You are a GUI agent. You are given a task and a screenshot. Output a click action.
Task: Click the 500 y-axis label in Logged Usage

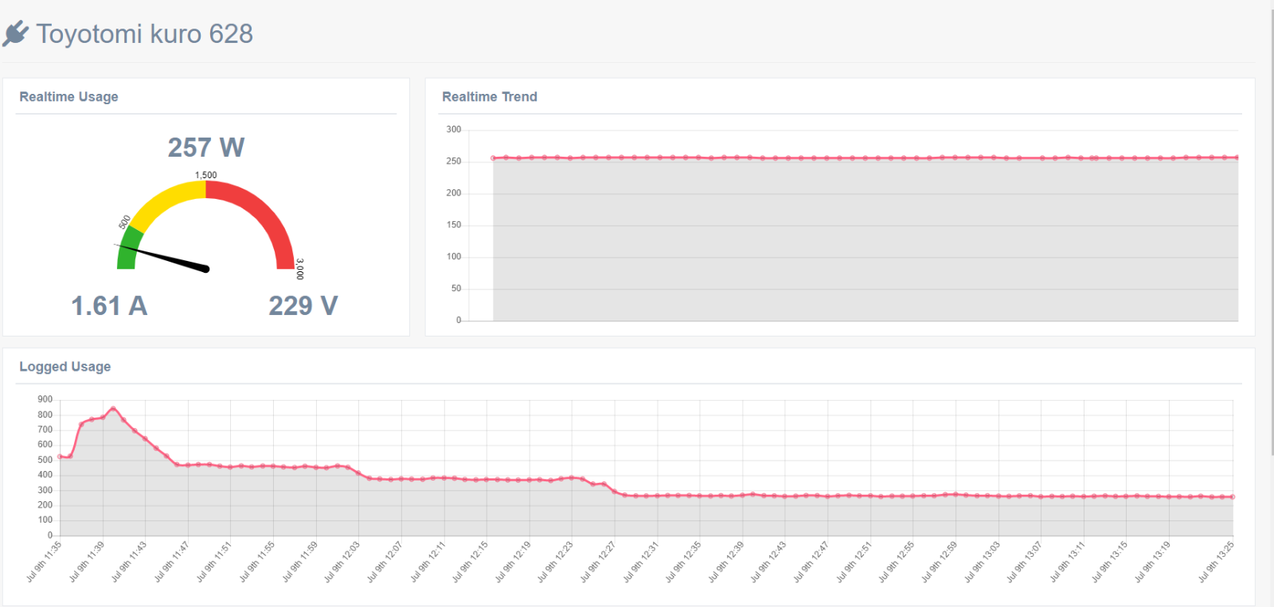pos(45,460)
